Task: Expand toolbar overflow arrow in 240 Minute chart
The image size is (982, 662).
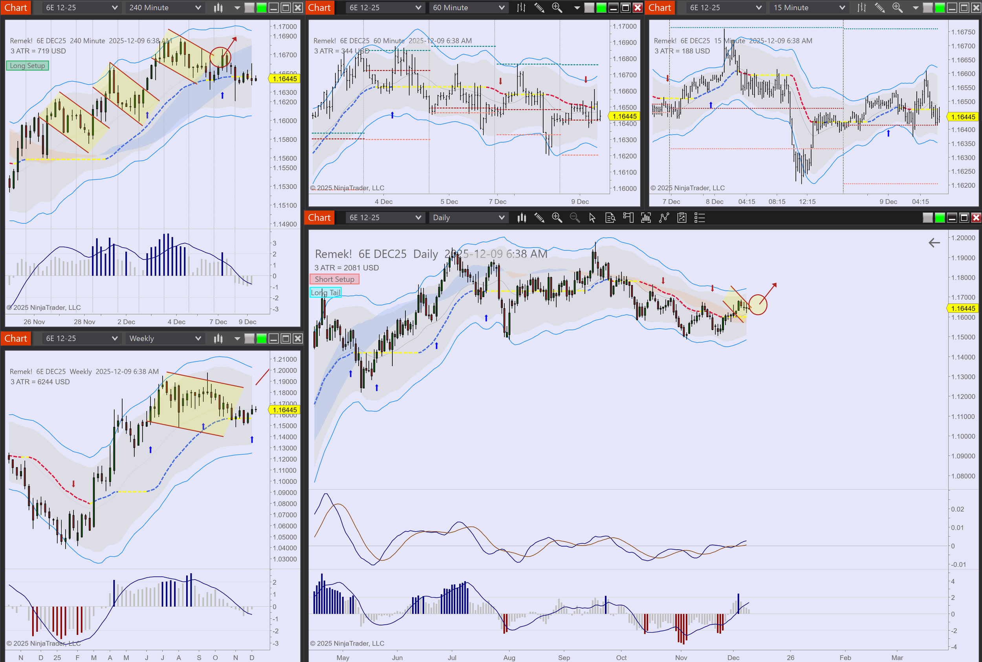Action: pyautogui.click(x=237, y=7)
